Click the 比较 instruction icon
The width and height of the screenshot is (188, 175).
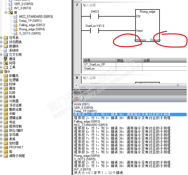6,93
